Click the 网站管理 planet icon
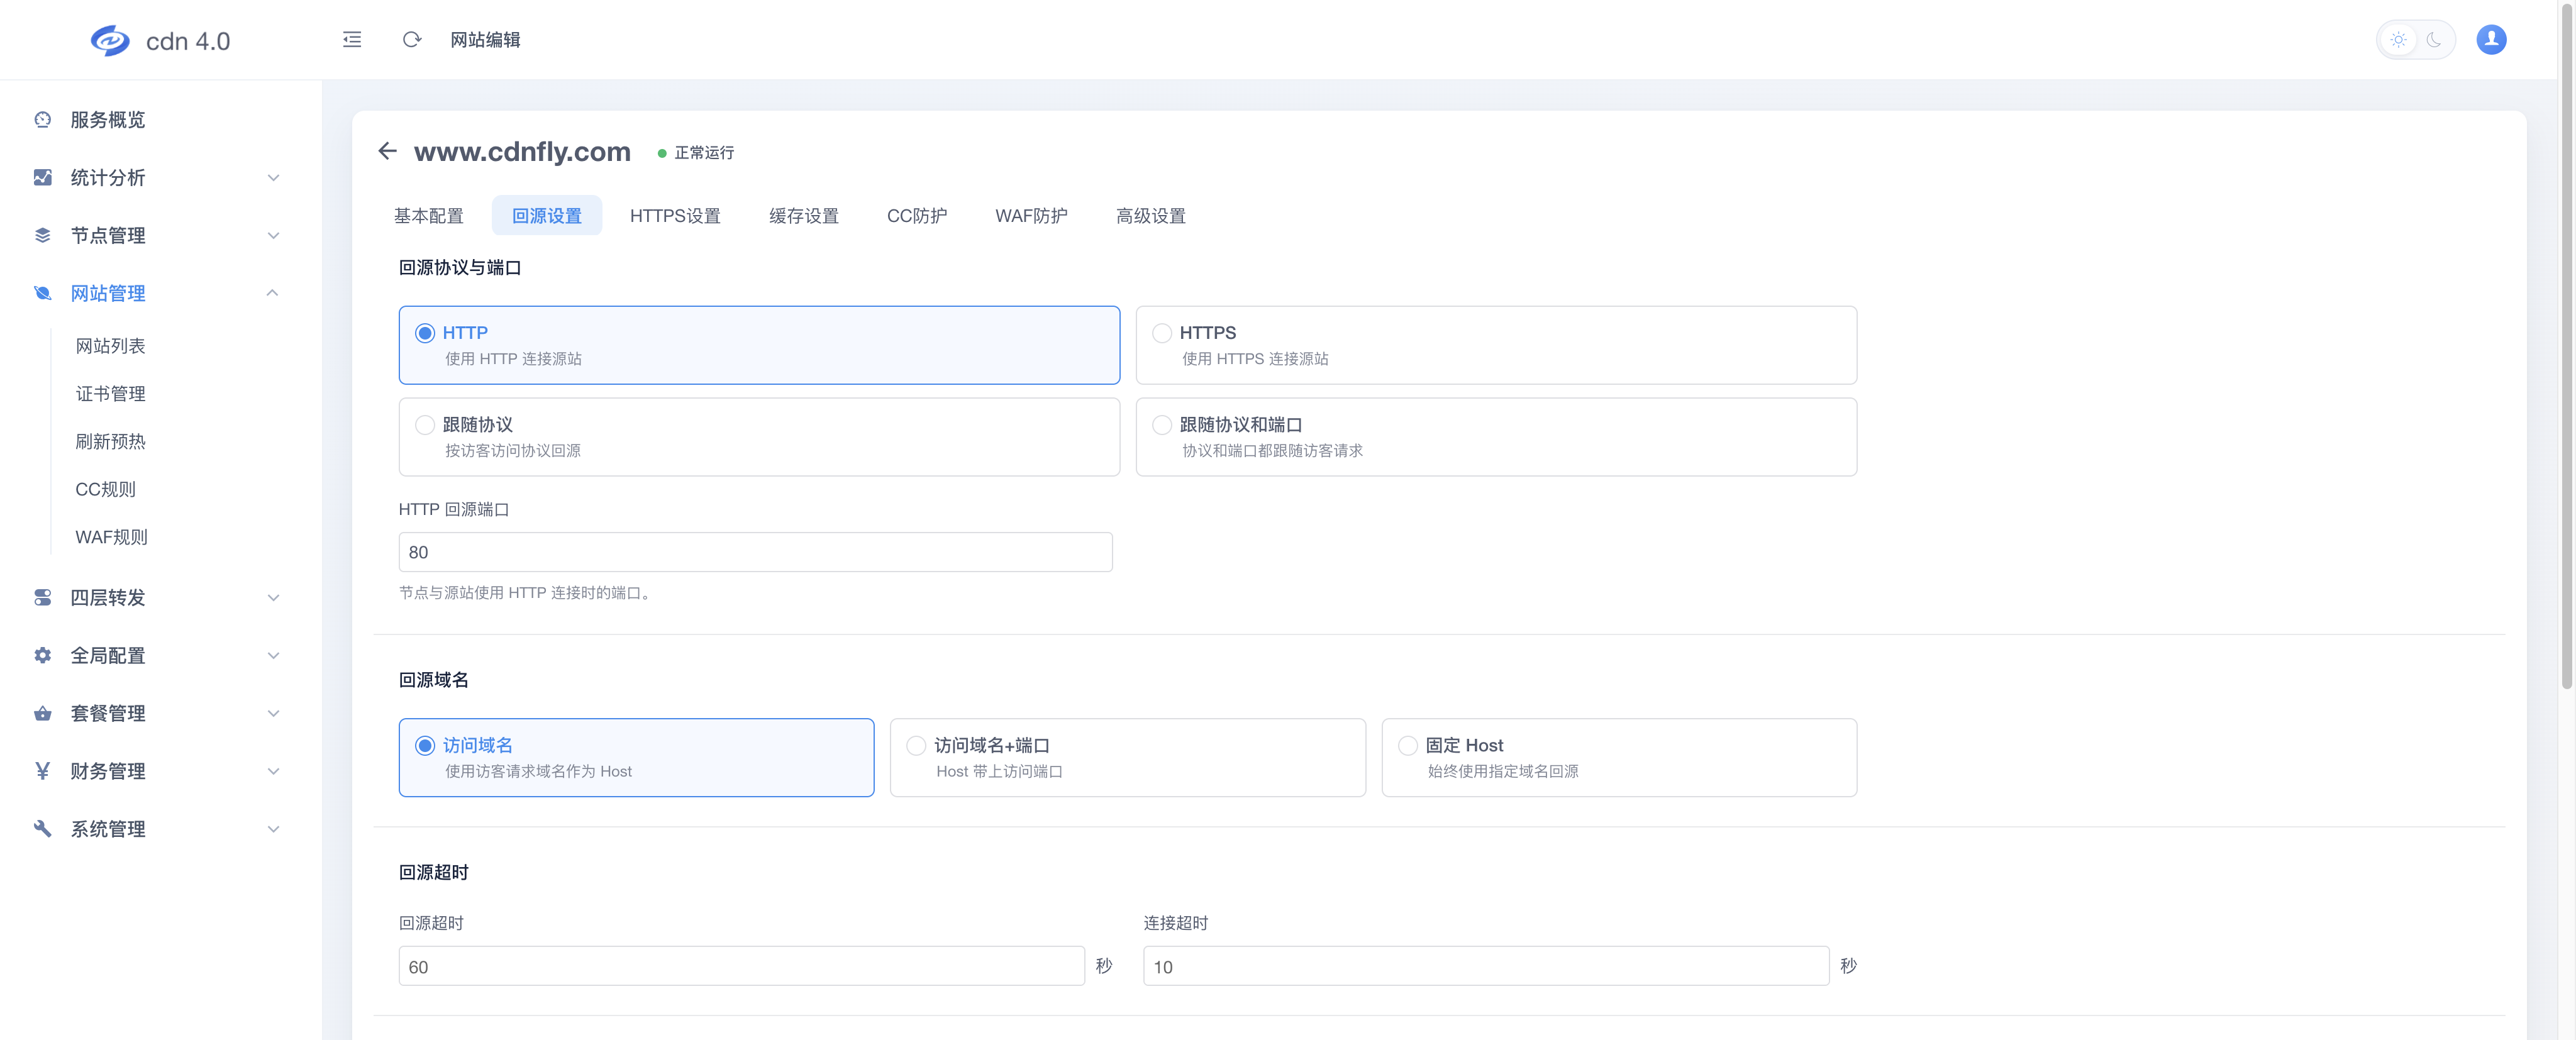This screenshot has height=1040, width=2576. 42,293
